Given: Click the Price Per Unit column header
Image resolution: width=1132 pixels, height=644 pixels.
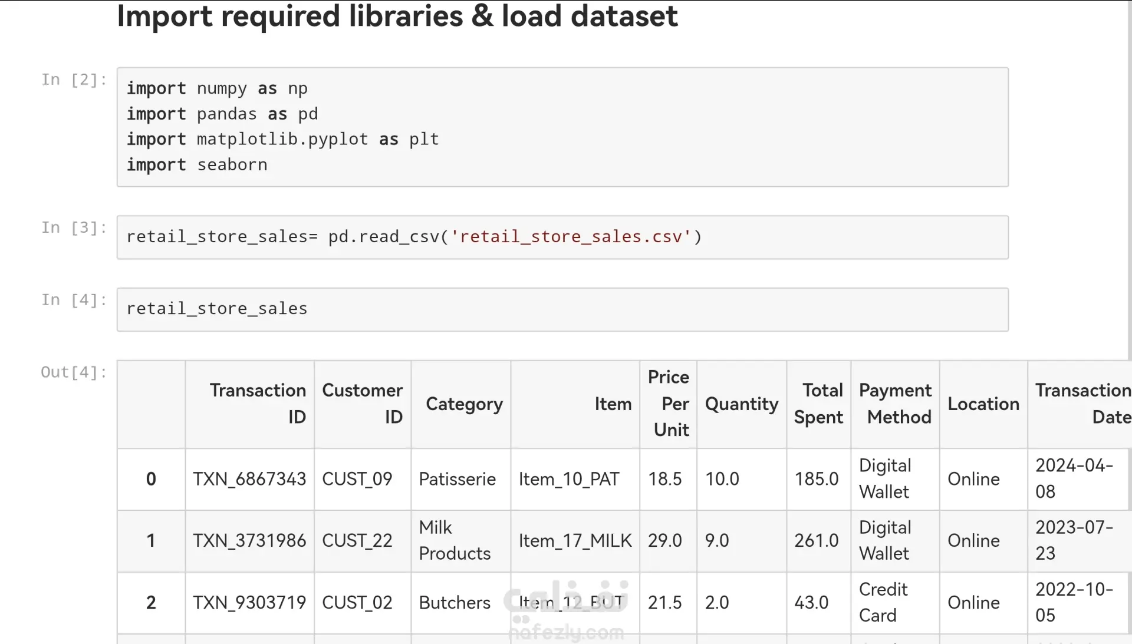Looking at the screenshot, I should [669, 404].
